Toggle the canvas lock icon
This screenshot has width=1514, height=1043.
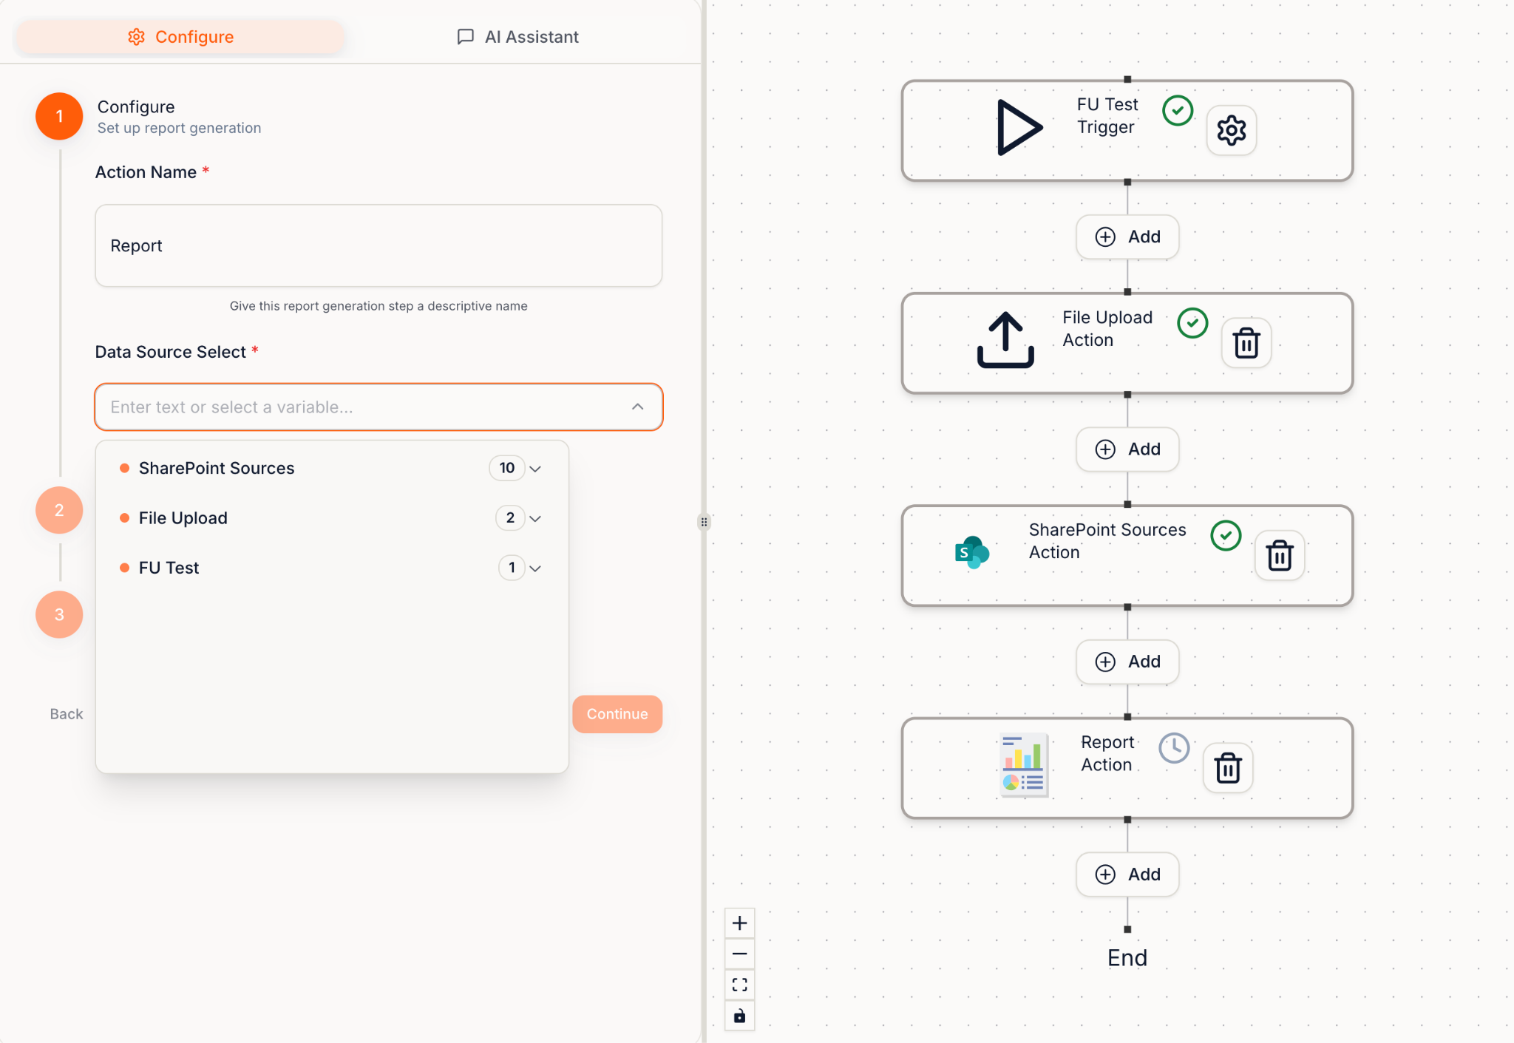tap(739, 1016)
